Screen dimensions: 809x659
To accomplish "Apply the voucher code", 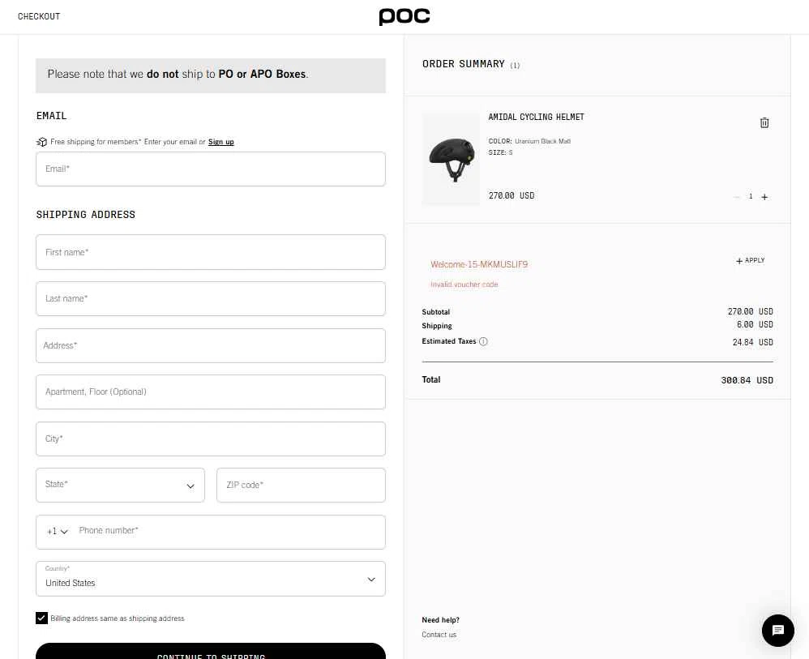I will pyautogui.click(x=750, y=261).
